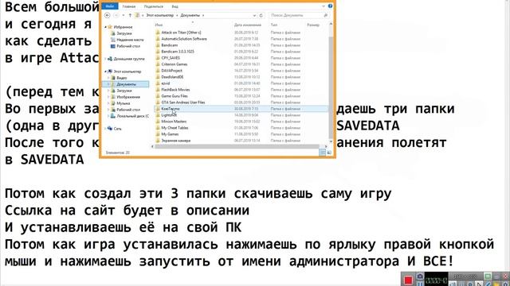Select the Bandicam 3.0.3.1025 folder
This screenshot has width=510, height=286.
pos(177,52)
